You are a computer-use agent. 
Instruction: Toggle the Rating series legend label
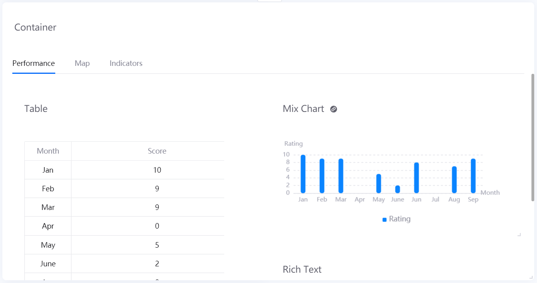pyautogui.click(x=399, y=219)
